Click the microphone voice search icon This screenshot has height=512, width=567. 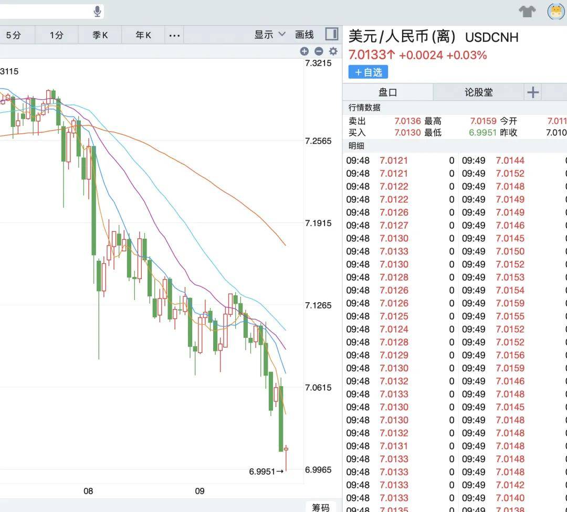pos(97,11)
